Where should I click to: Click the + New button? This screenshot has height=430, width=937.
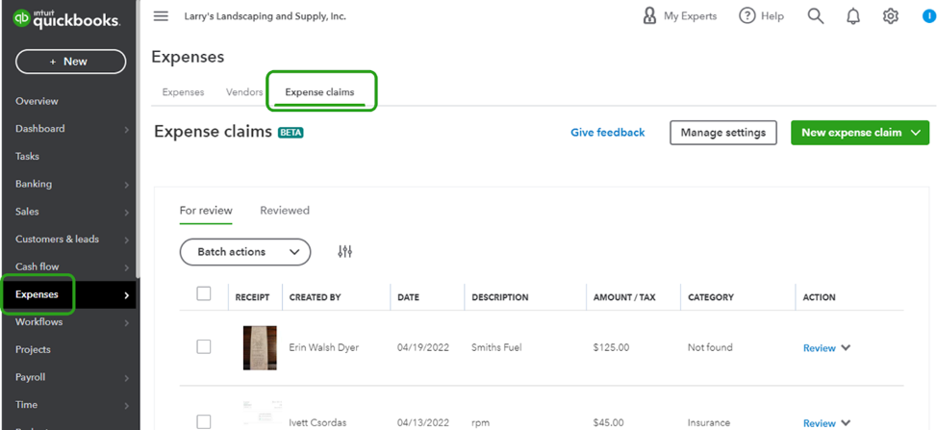click(x=70, y=62)
